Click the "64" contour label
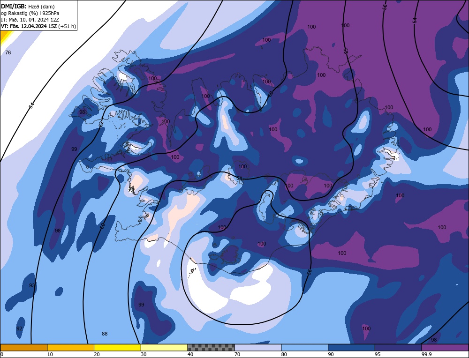Image resolution: width=469 pixels, height=358 pixels. click(31, 105)
